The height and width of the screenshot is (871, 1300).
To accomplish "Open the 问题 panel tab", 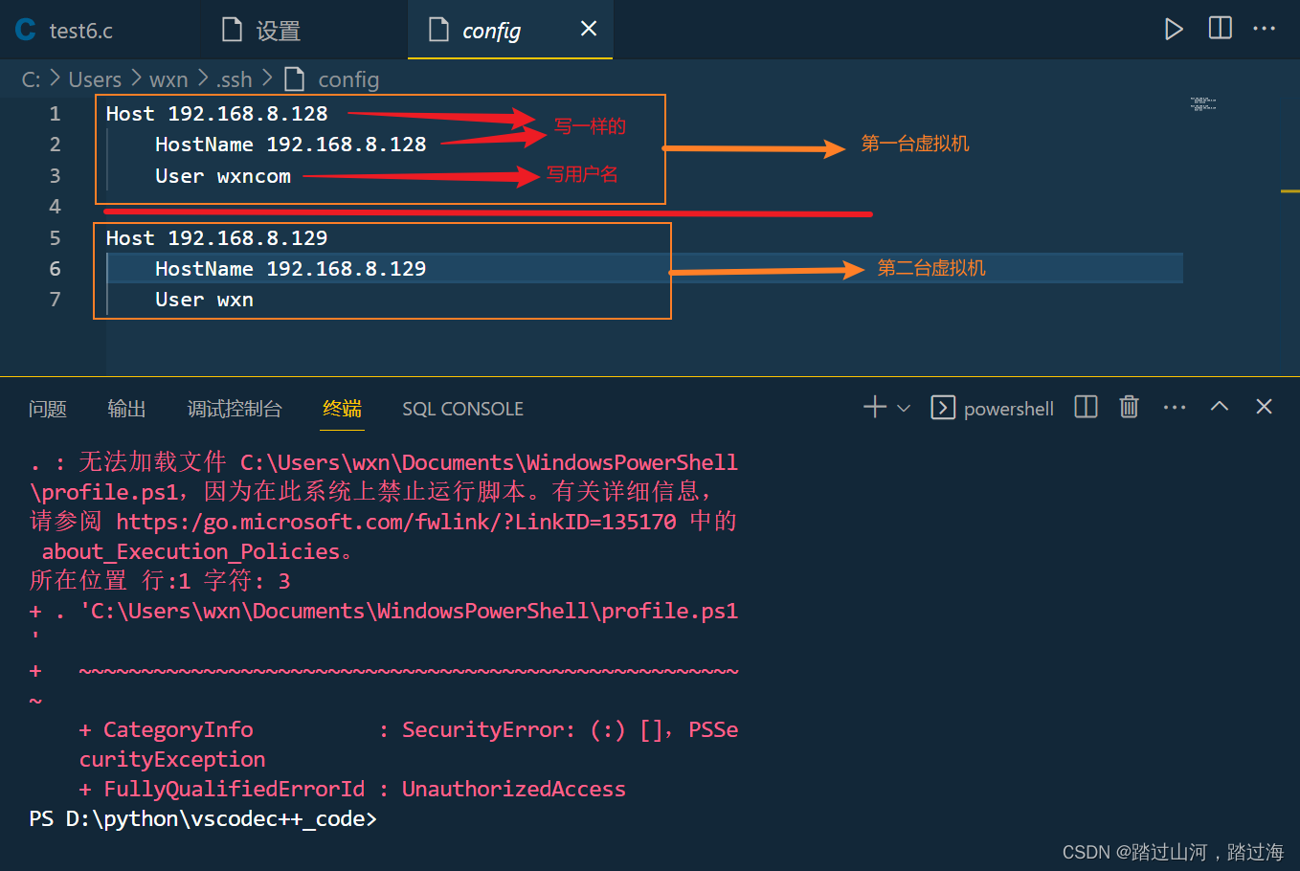I will 48,409.
